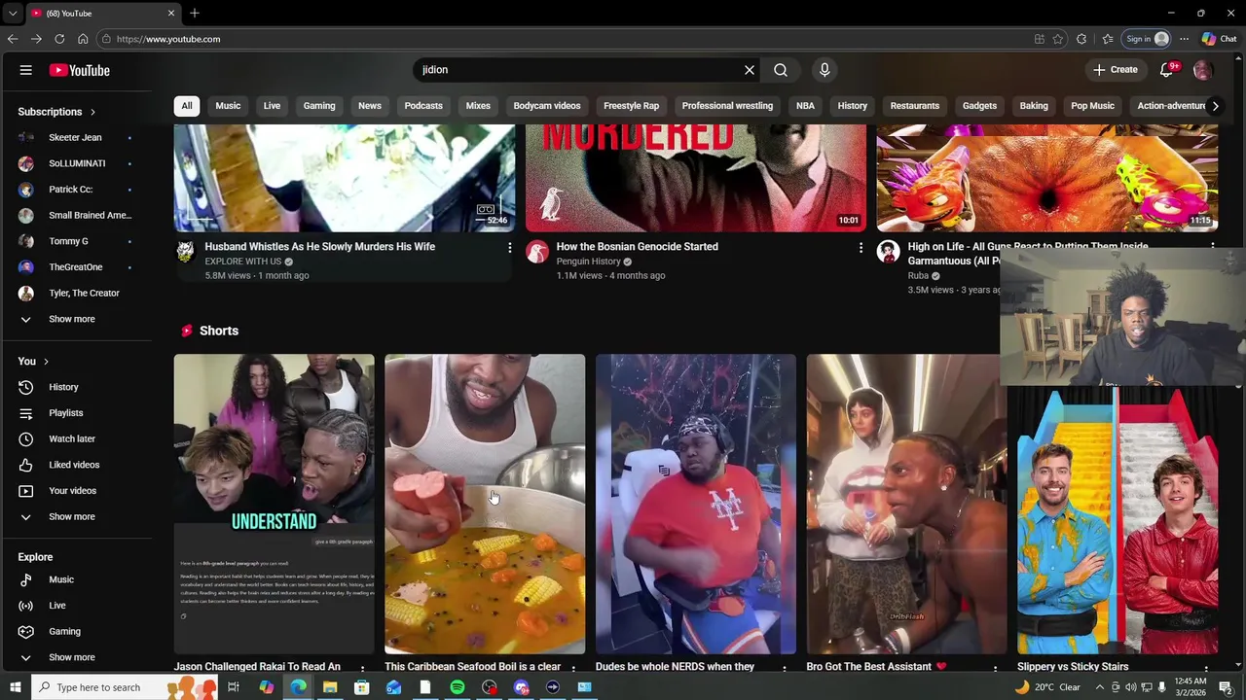The image size is (1246, 700).
Task: Select the Professional wrestling chip
Action: pyautogui.click(x=727, y=106)
